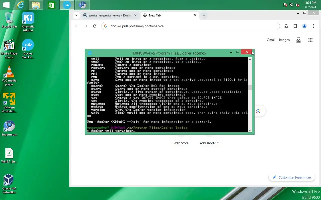The image size is (321, 200).
Task: Minimize the browser window
Action: tap(298, 13)
